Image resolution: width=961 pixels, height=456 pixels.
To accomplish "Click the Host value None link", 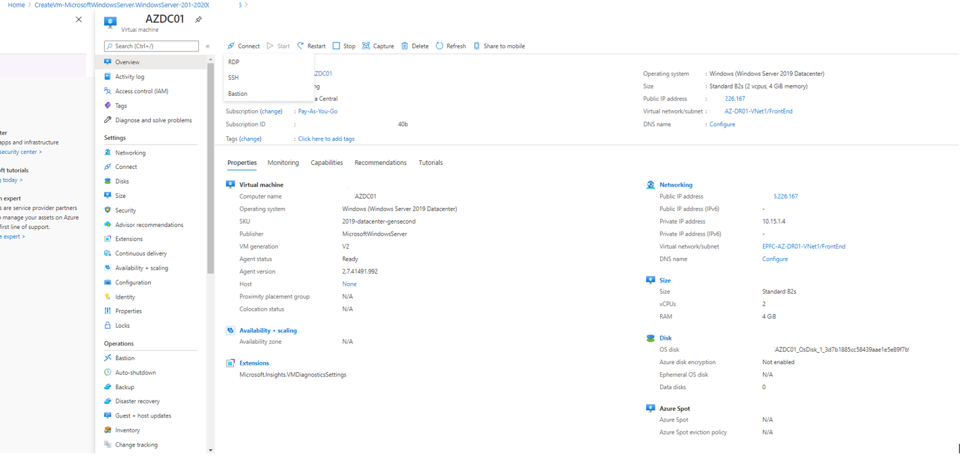I will (x=350, y=284).
